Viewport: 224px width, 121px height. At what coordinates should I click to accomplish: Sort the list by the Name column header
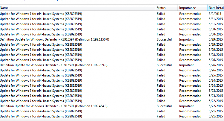(77, 8)
